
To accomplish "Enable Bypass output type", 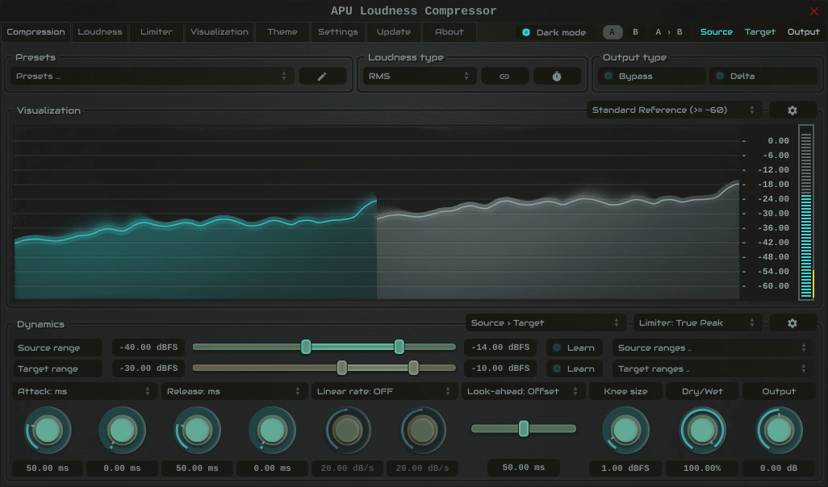I will tap(651, 76).
